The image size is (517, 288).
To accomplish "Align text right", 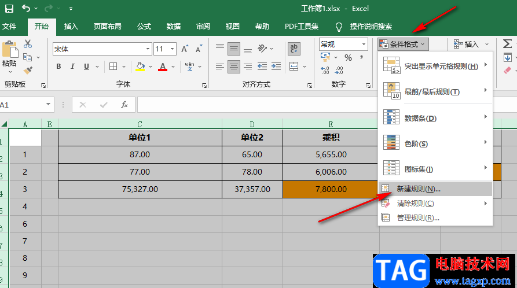I will pyautogui.click(x=248, y=67).
